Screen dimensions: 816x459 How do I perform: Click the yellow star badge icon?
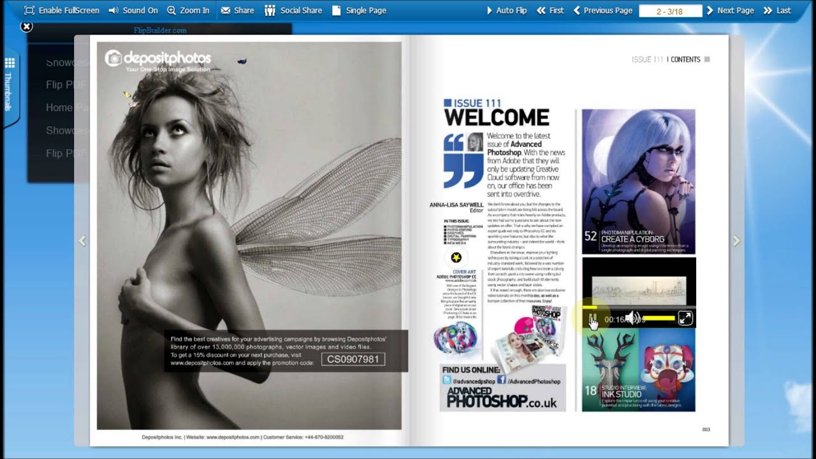[456, 258]
